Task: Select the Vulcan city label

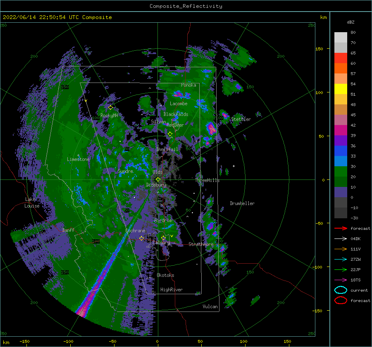Action: pos(210,307)
